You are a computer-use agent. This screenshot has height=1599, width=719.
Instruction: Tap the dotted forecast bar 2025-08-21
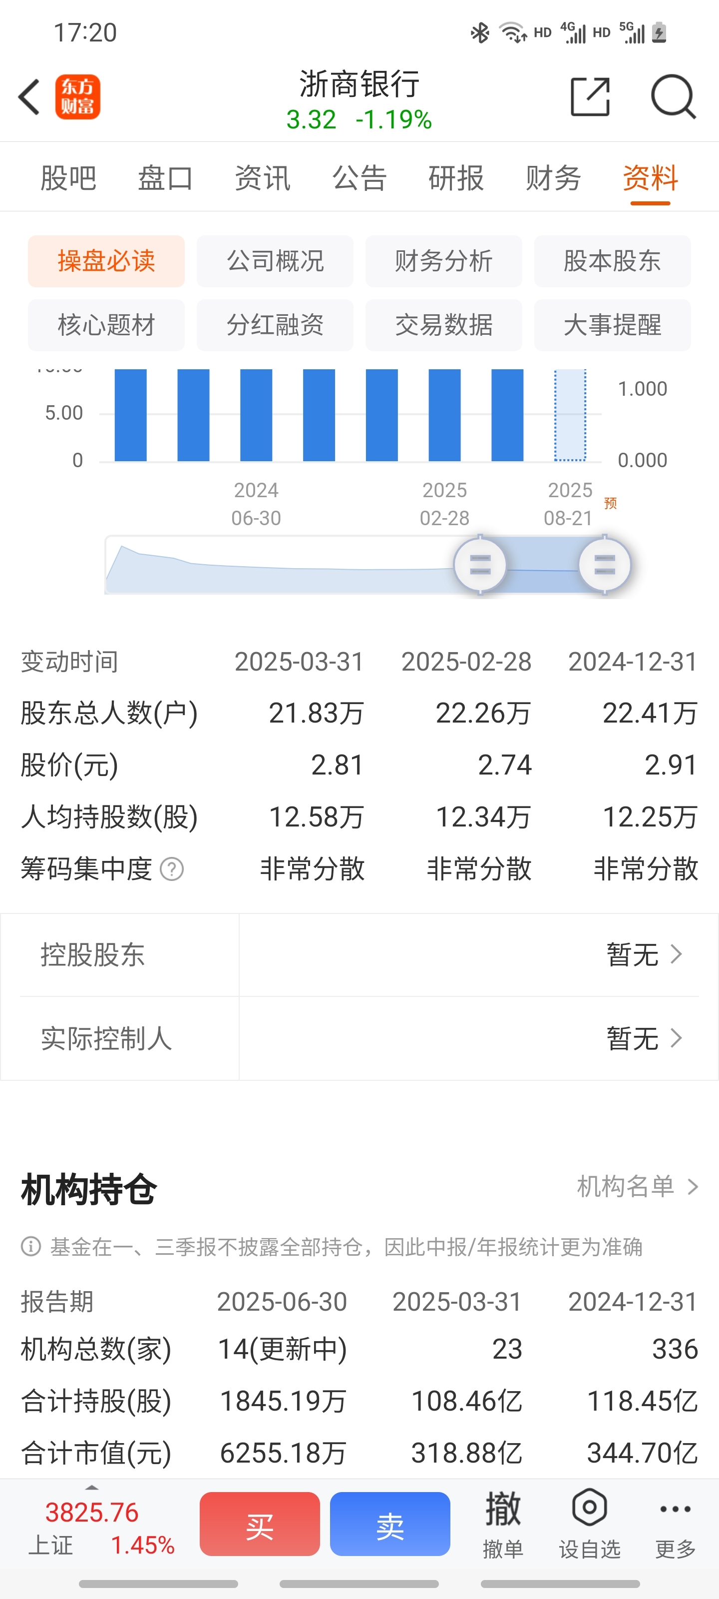tap(570, 415)
